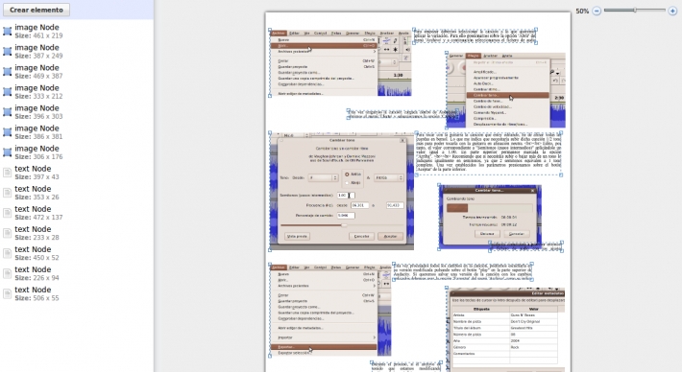This screenshot has width=682, height=372.
Task: Select image Node sized 386 x 381 icon
Action: [8, 132]
